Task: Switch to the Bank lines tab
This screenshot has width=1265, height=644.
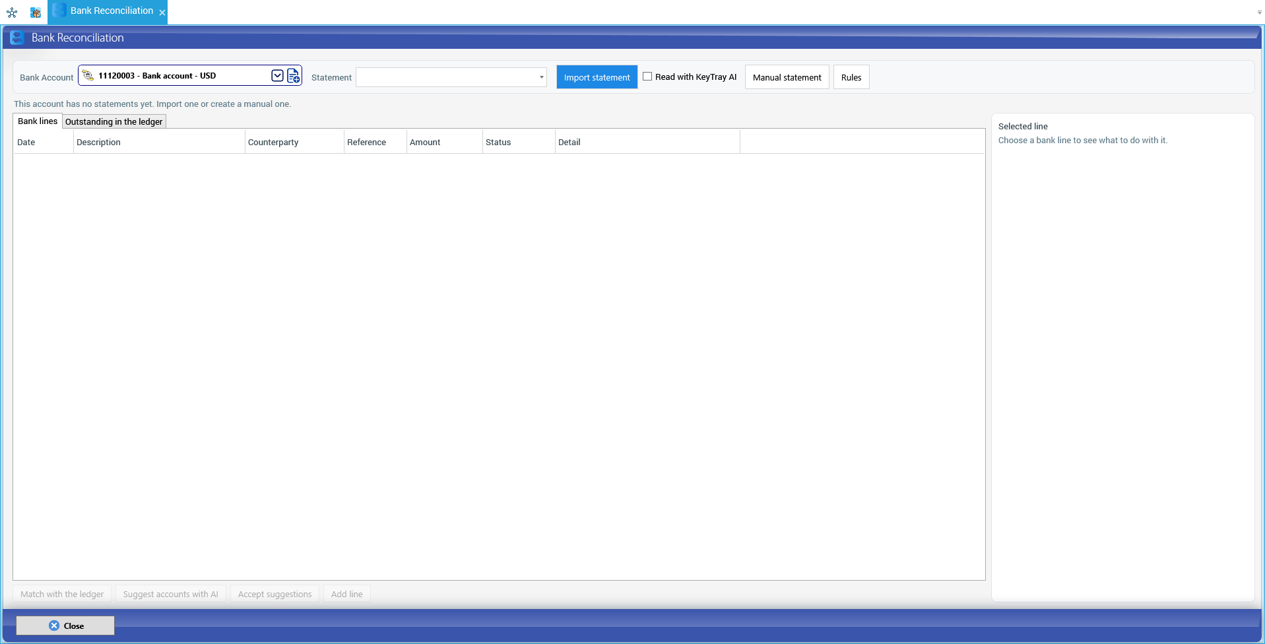Action: coord(38,121)
